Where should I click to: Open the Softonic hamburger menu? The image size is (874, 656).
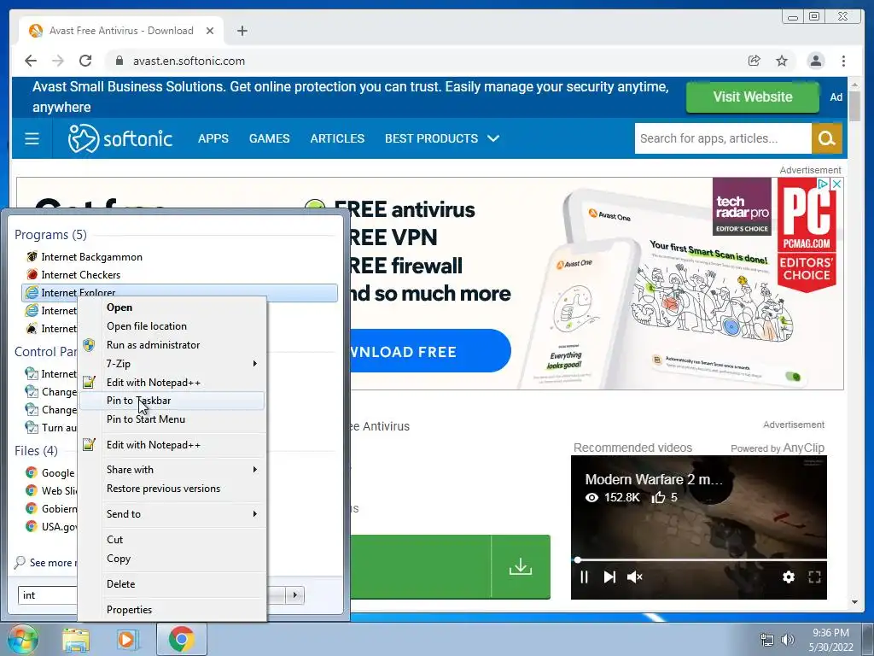(x=32, y=138)
